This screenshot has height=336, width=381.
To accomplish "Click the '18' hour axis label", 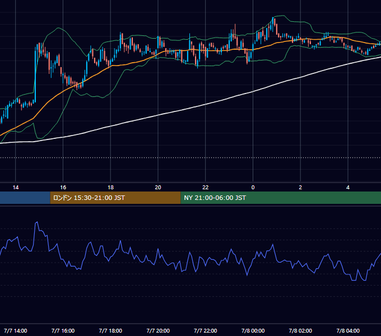I will [x=110, y=188].
